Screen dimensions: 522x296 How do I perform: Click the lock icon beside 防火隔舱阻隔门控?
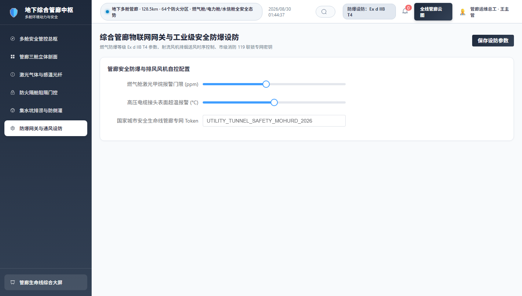[12, 93]
